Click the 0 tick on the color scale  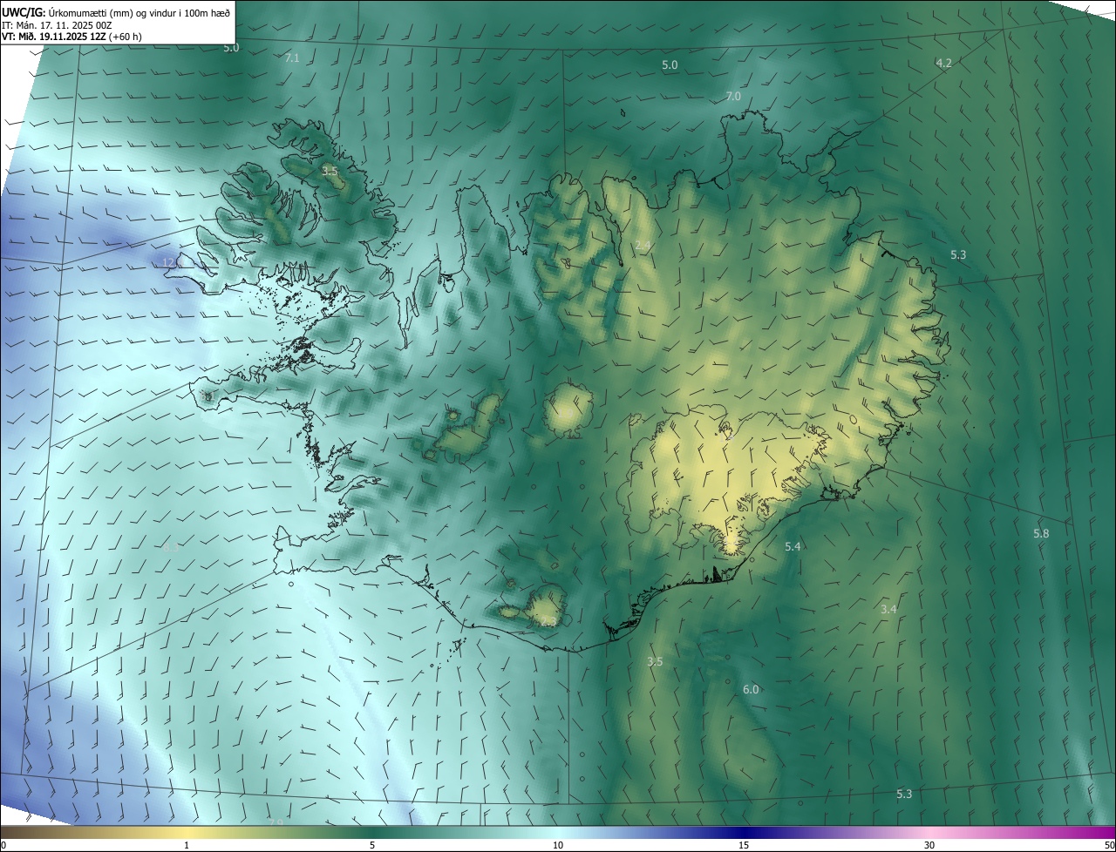3,846
